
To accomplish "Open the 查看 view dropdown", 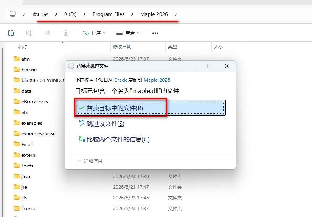I will pos(128,33).
